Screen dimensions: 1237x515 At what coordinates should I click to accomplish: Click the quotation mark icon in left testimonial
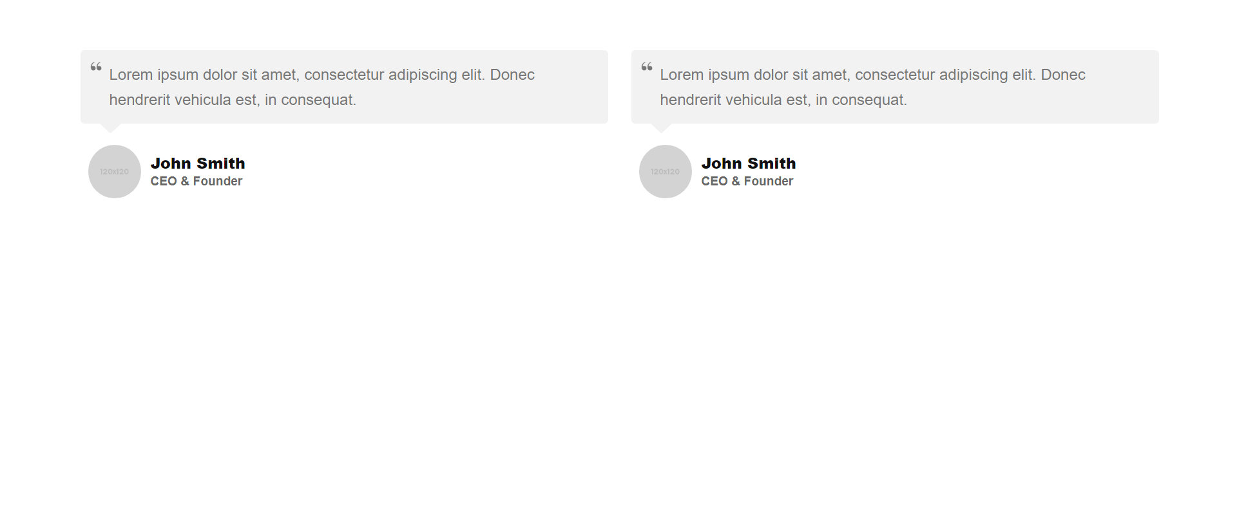(x=96, y=66)
